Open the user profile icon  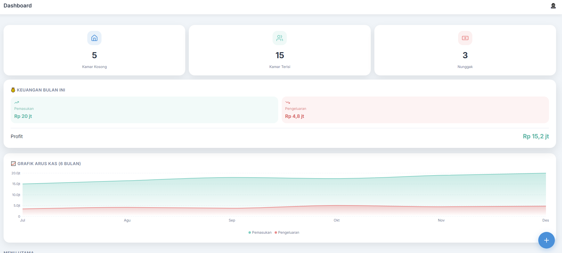[553, 6]
